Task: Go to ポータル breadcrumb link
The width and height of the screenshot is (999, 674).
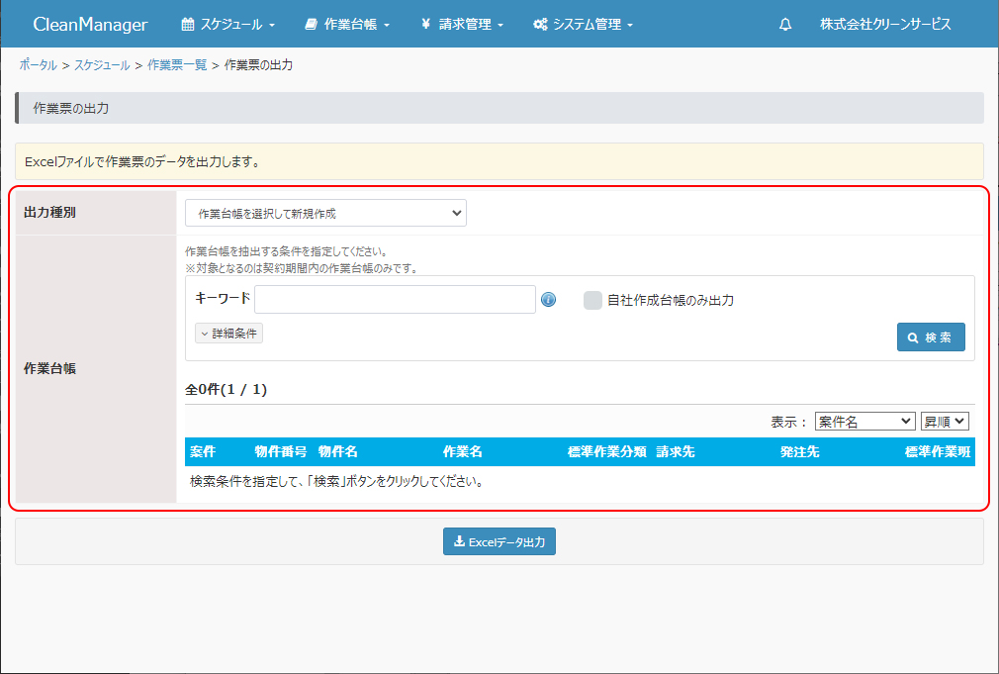Action: (x=38, y=65)
